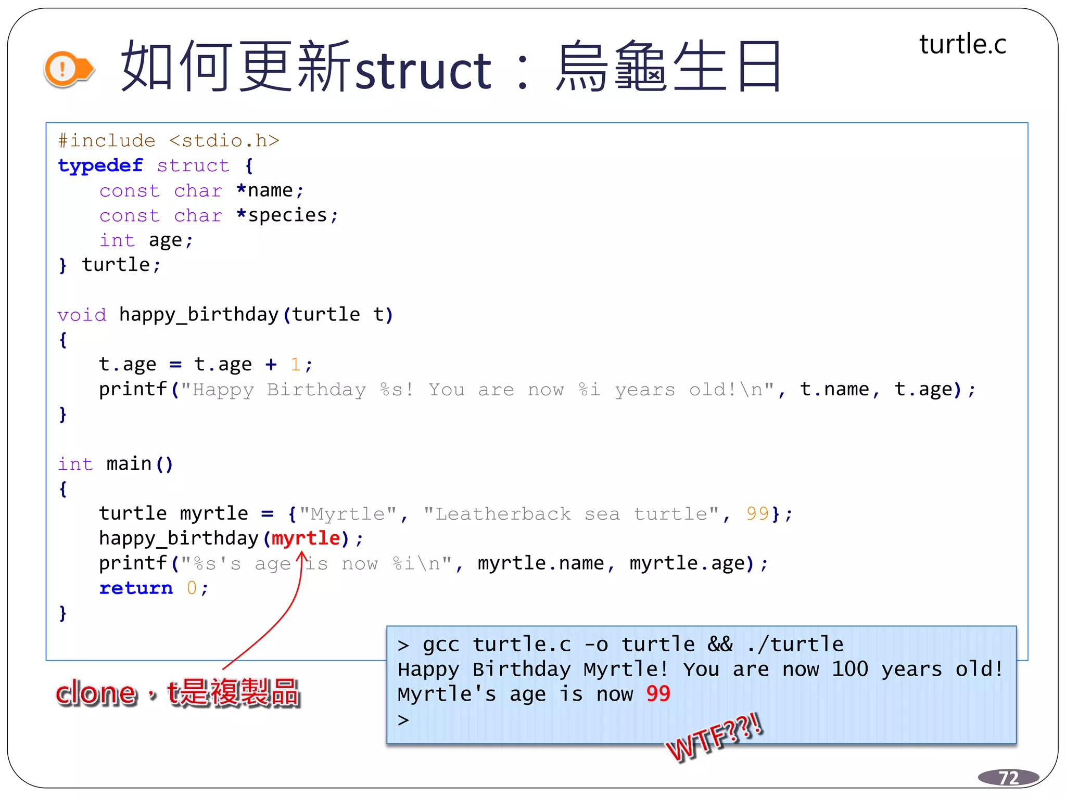The image size is (1066, 799).
Task: Click the slide title "如何更新struct：烏龜生日"
Action: (x=451, y=68)
